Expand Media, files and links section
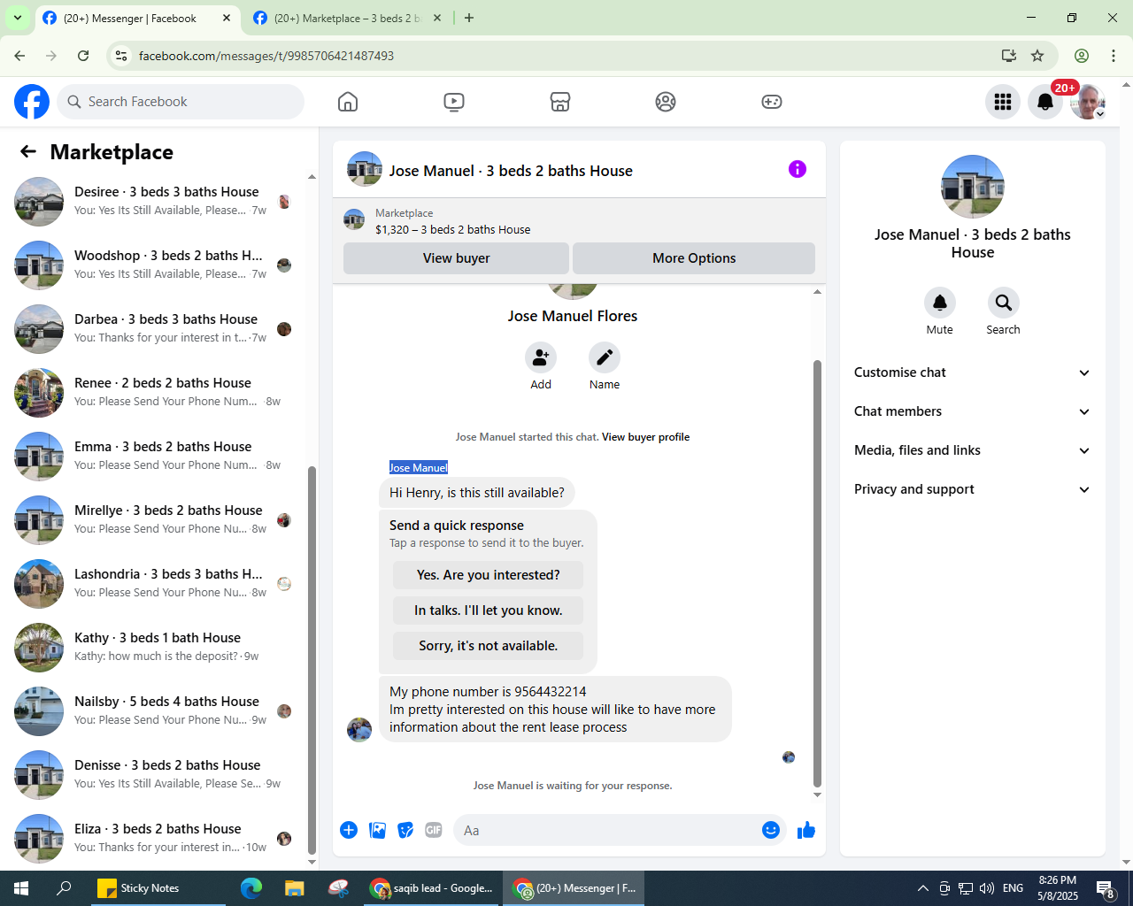The width and height of the screenshot is (1133, 906). (x=973, y=450)
